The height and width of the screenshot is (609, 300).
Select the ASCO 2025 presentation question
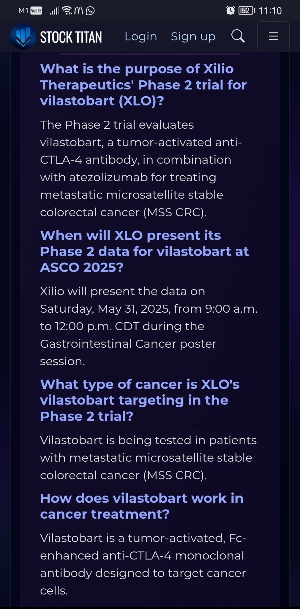pyautogui.click(x=144, y=251)
